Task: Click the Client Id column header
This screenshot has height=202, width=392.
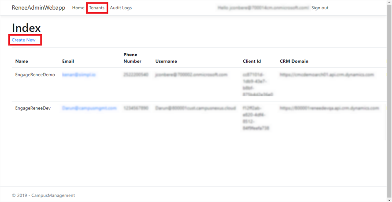Action: tap(252, 61)
